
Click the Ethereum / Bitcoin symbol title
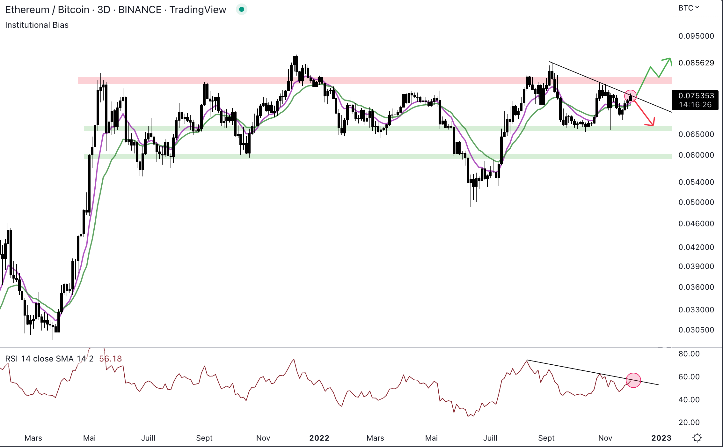[47, 10]
